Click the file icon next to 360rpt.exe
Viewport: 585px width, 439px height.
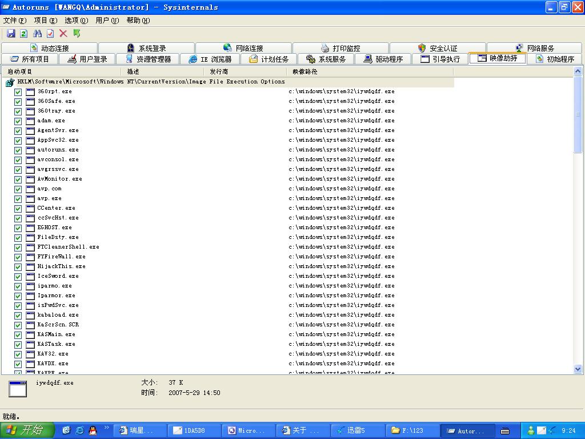[30, 92]
